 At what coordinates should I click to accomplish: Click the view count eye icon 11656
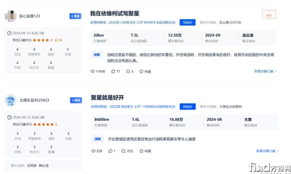[x=92, y=71]
